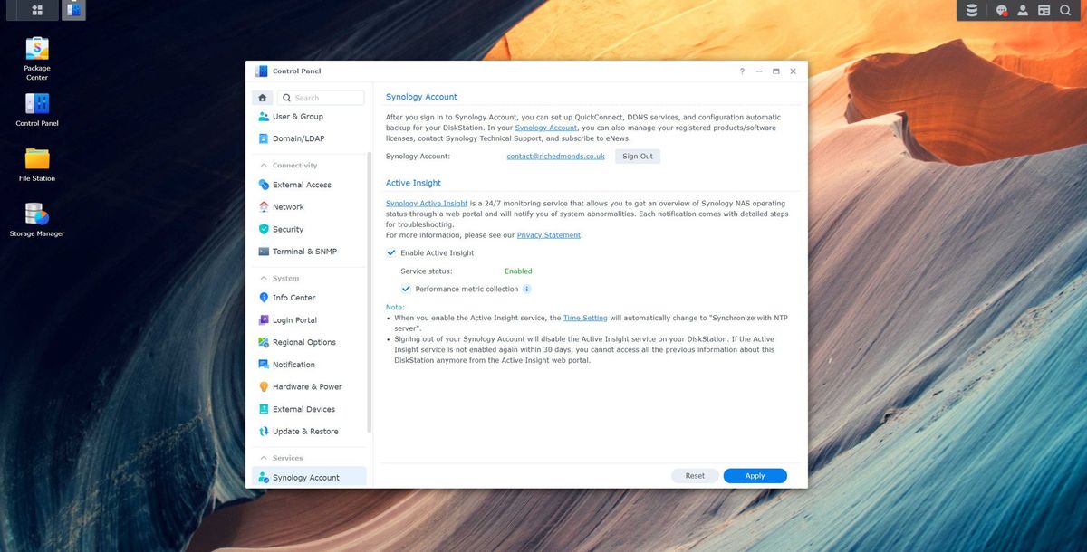Select Regional Options in the sidebar
1087x552 pixels.
[303, 341]
